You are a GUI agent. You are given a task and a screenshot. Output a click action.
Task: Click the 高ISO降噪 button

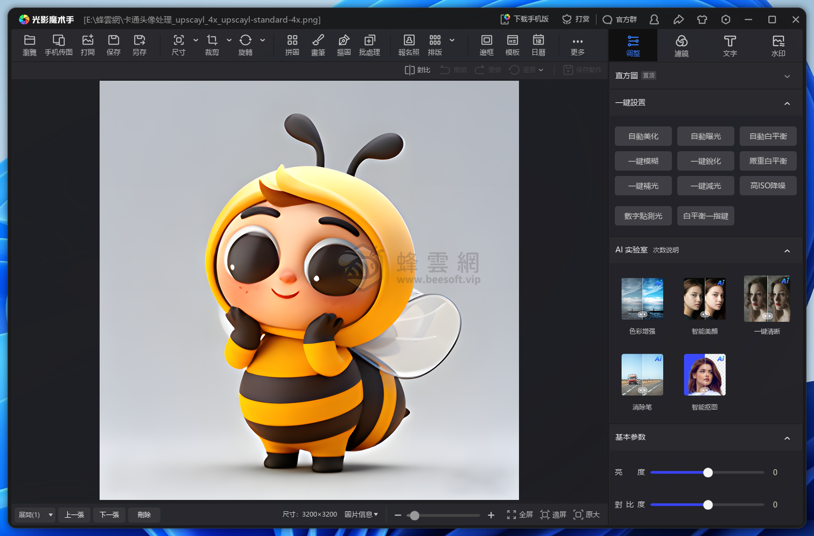click(x=768, y=186)
